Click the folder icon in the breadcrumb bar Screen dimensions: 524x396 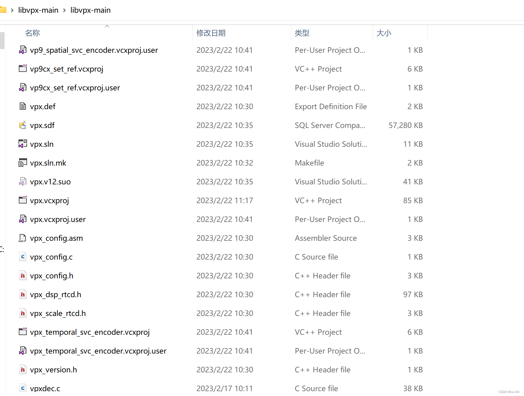[4, 9]
